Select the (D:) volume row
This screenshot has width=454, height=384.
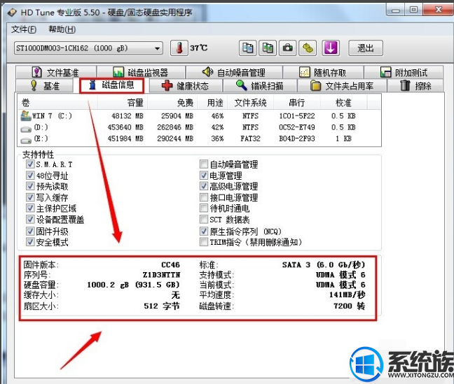click(x=199, y=127)
